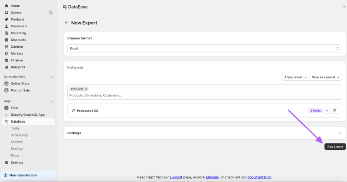
Task: Click the instances search field placeholder
Action: [x=95, y=95]
